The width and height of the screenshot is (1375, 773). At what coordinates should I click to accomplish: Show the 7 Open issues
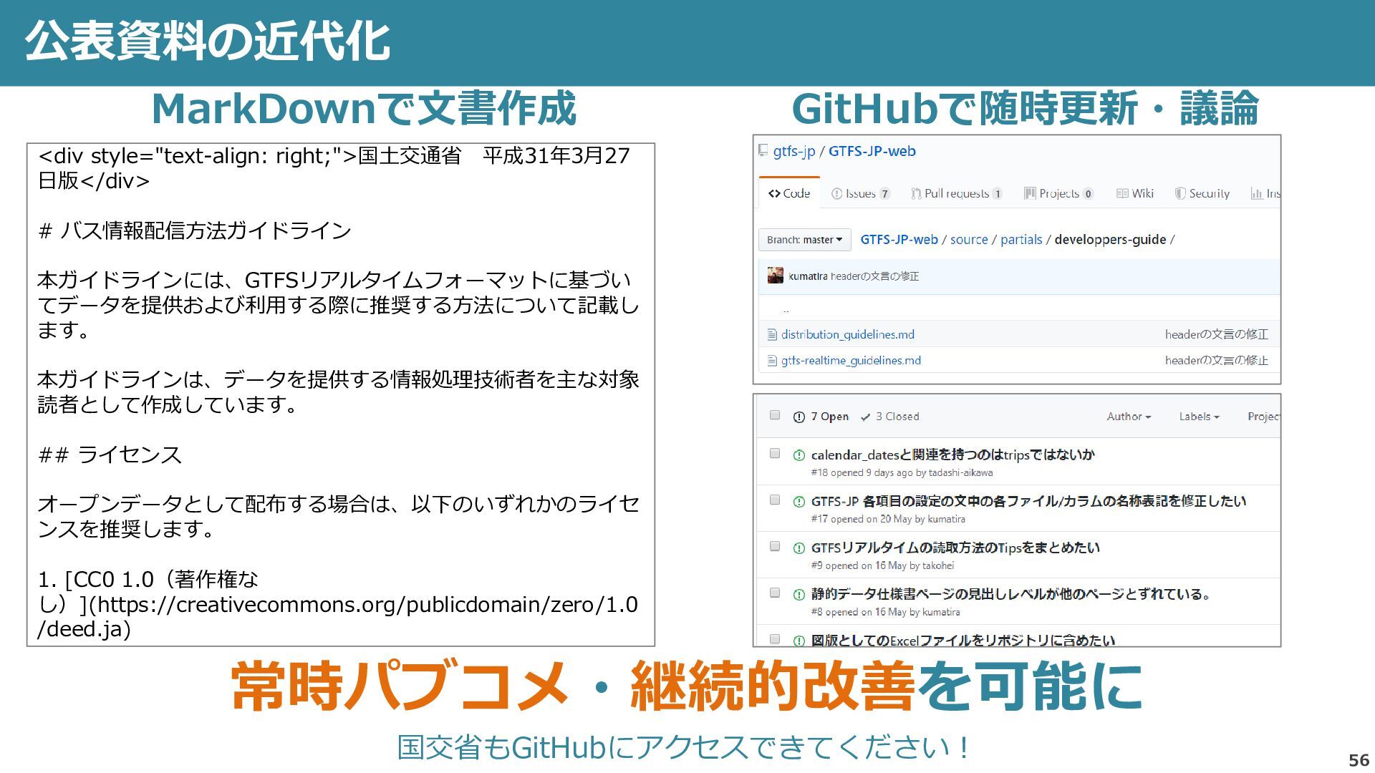pyautogui.click(x=821, y=417)
